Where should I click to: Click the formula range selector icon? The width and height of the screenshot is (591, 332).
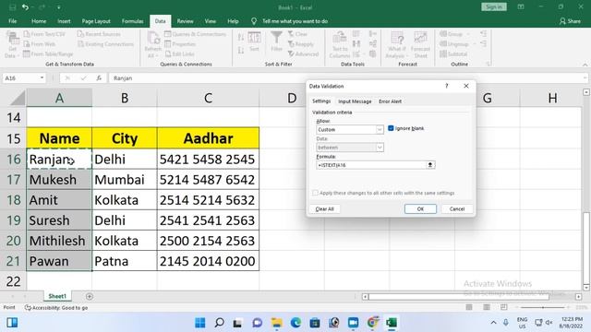(x=430, y=165)
